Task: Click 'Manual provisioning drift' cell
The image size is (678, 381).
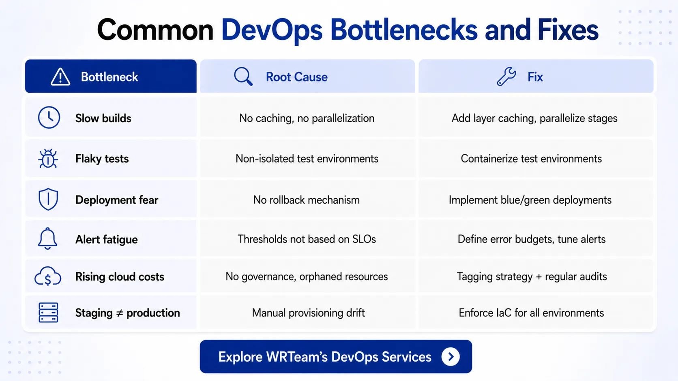Action: (x=309, y=313)
